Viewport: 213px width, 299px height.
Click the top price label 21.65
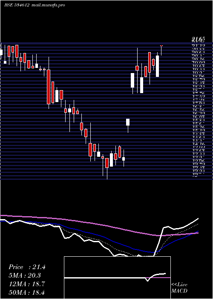pos(198,39)
